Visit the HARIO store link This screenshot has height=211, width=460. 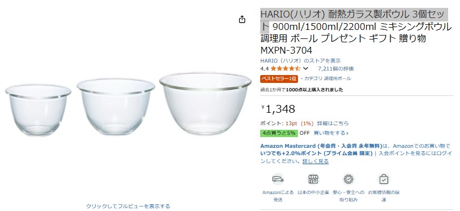click(x=300, y=61)
